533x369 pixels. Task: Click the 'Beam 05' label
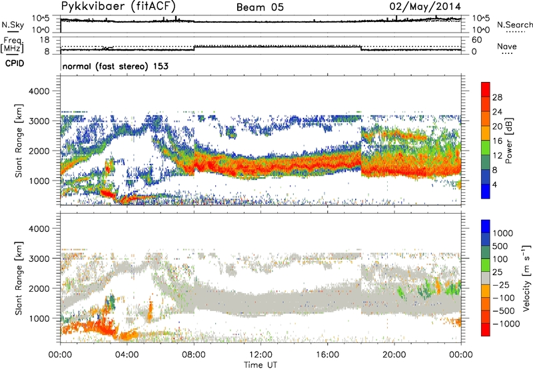(260, 7)
